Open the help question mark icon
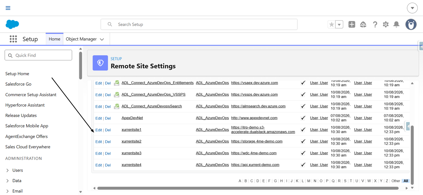The image size is (423, 195). (x=375, y=25)
